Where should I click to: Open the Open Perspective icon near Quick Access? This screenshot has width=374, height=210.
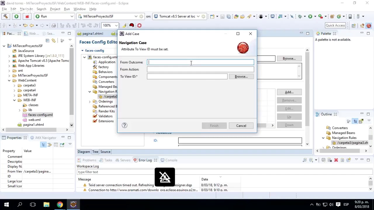pyautogui.click(x=354, y=25)
